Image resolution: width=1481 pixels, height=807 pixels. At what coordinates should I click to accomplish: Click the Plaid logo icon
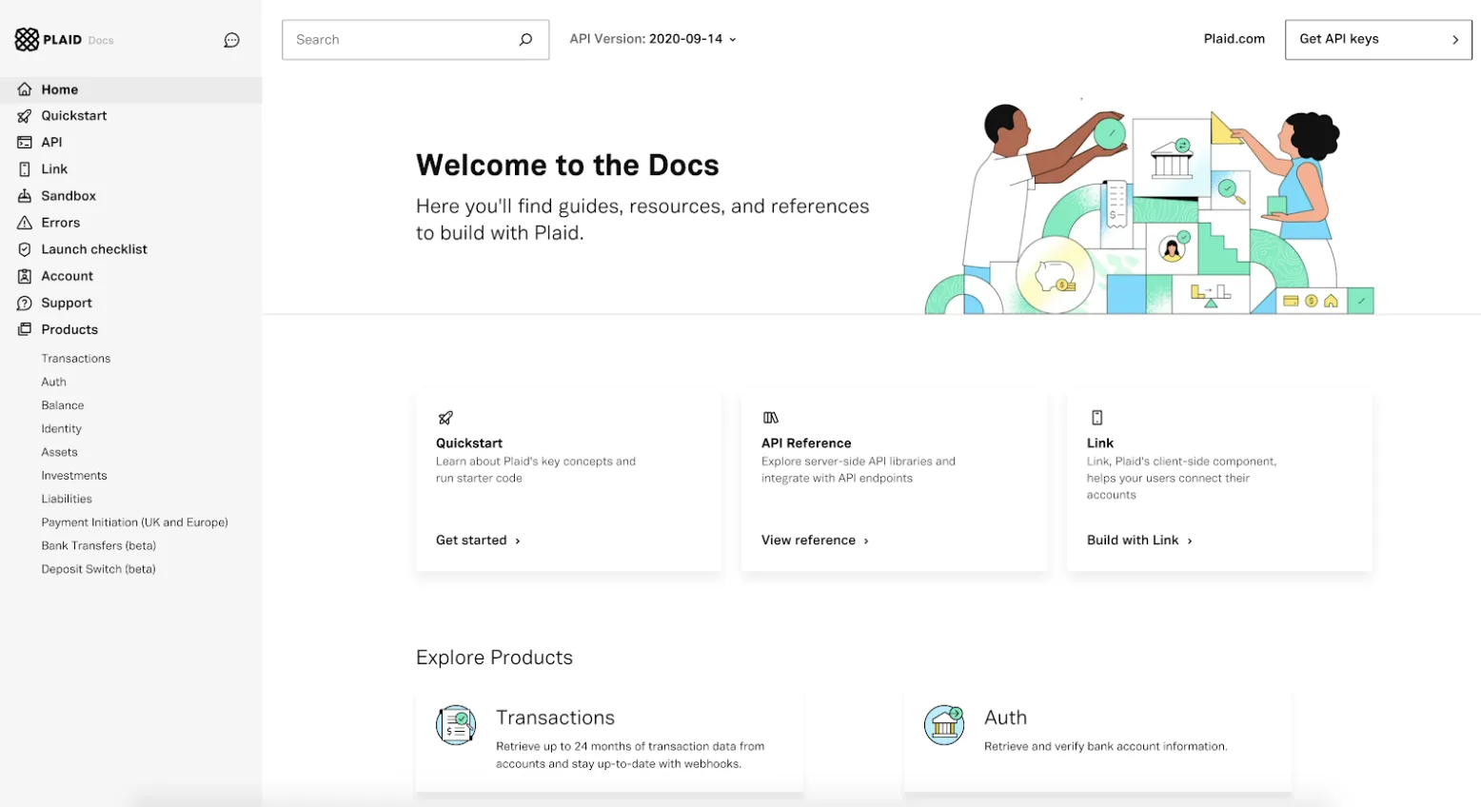click(x=27, y=39)
